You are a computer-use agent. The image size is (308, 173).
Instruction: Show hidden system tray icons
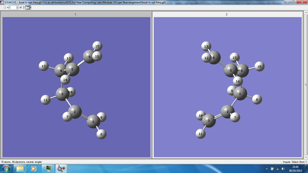point(267,168)
